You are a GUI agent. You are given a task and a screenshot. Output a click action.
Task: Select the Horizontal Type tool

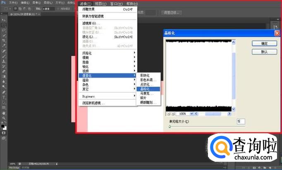tap(4, 97)
